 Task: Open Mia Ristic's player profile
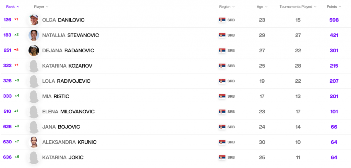(56, 96)
